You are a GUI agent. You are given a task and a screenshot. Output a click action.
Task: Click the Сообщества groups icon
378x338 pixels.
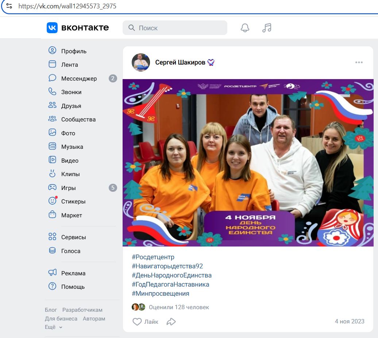click(52, 119)
